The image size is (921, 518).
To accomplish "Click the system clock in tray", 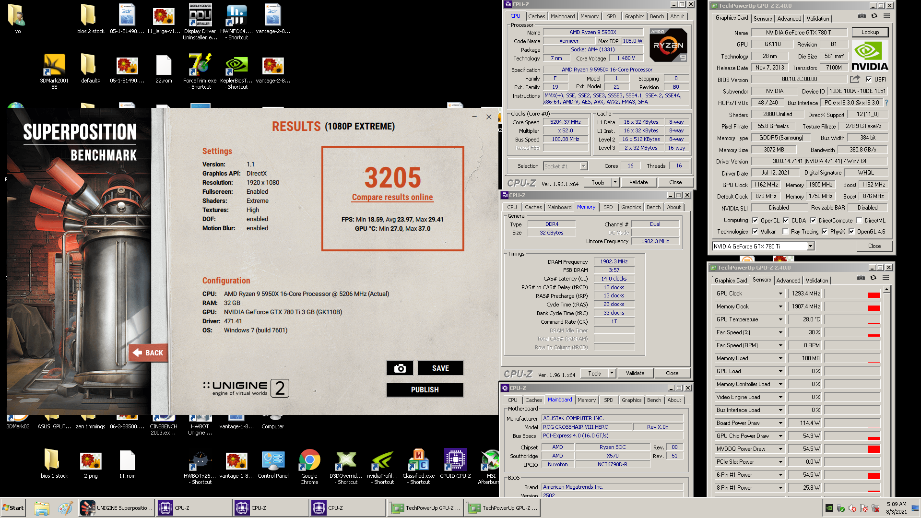I will tap(896, 508).
